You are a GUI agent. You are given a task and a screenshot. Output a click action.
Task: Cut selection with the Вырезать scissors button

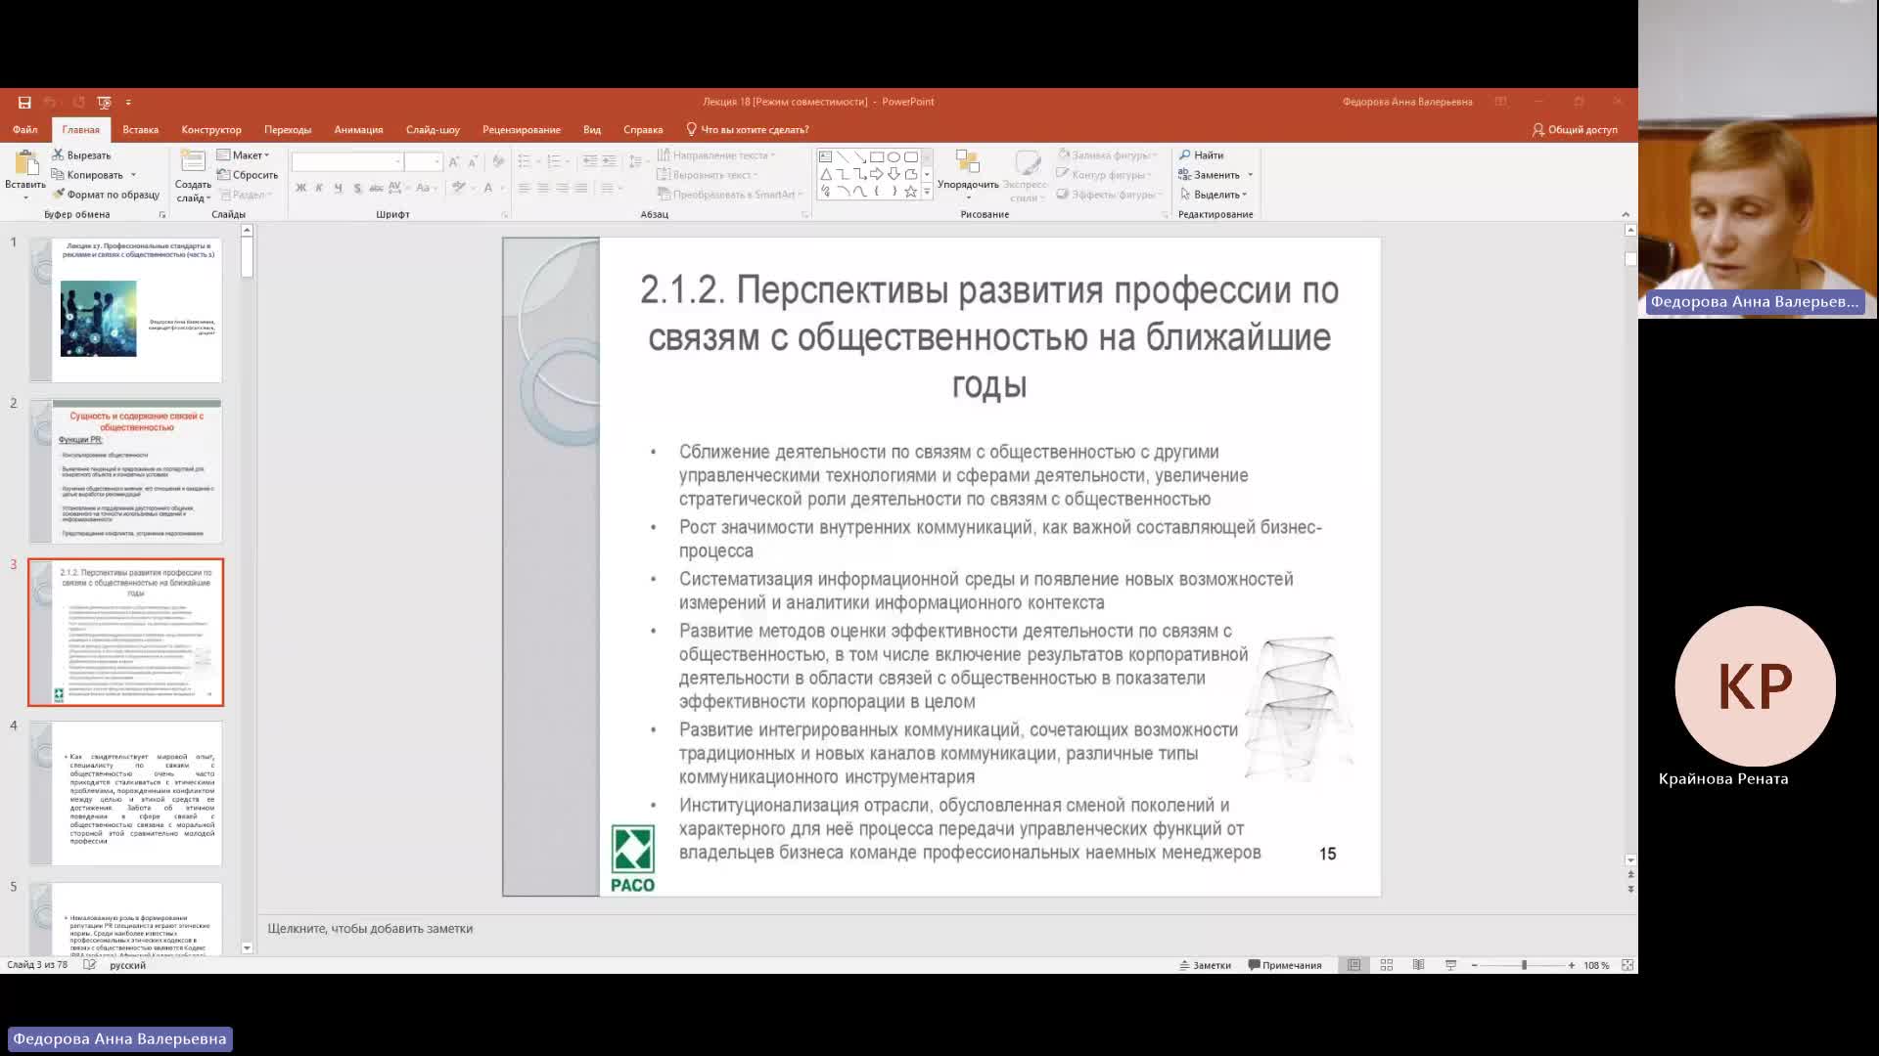pyautogui.click(x=82, y=155)
